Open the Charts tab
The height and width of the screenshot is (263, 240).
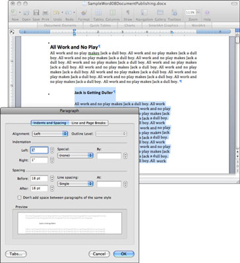coord(130,26)
